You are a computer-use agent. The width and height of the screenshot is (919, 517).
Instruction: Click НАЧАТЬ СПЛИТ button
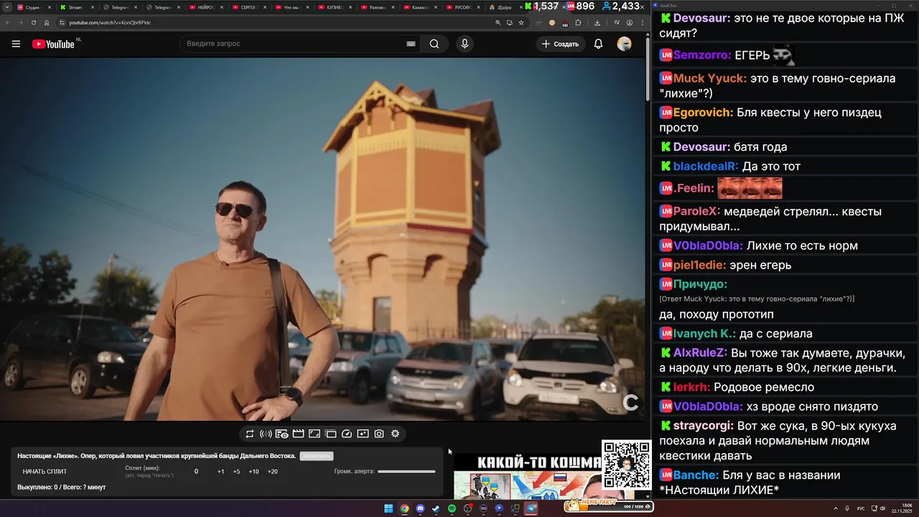[45, 472]
